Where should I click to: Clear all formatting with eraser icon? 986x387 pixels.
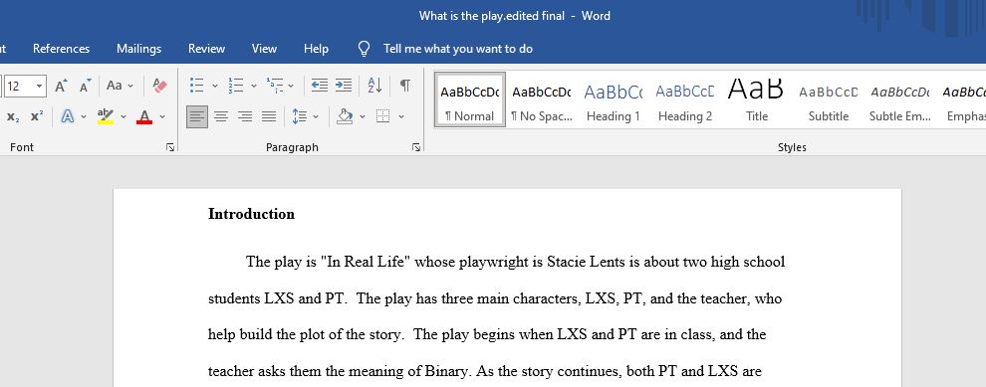click(159, 86)
